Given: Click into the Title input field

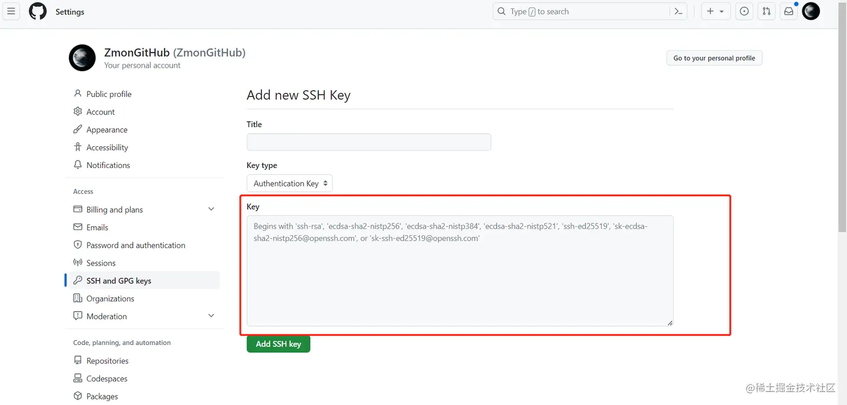Looking at the screenshot, I should point(369,142).
